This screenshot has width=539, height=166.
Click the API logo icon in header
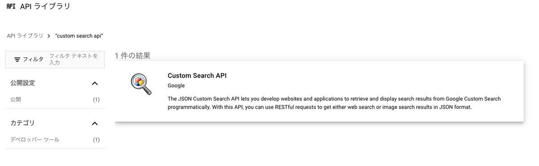[x=11, y=7]
